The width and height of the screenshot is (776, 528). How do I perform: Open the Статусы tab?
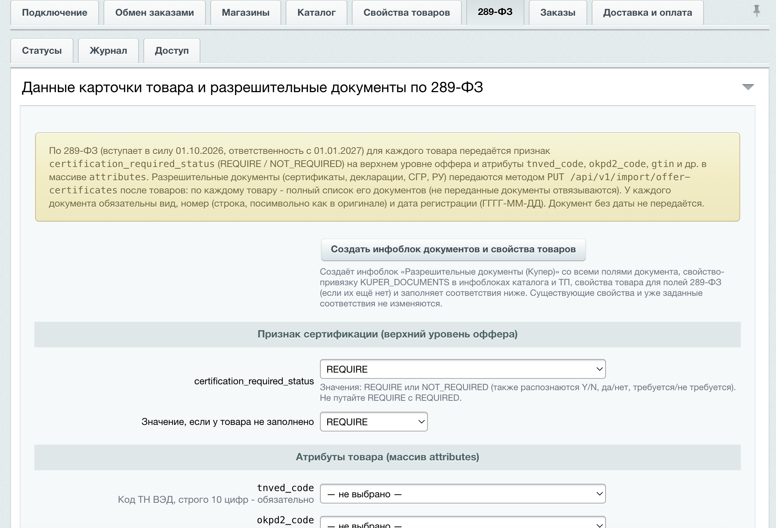pyautogui.click(x=42, y=50)
